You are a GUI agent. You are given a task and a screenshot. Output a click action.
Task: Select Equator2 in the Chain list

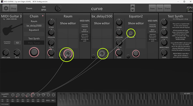pyautogui.click(x=34, y=30)
